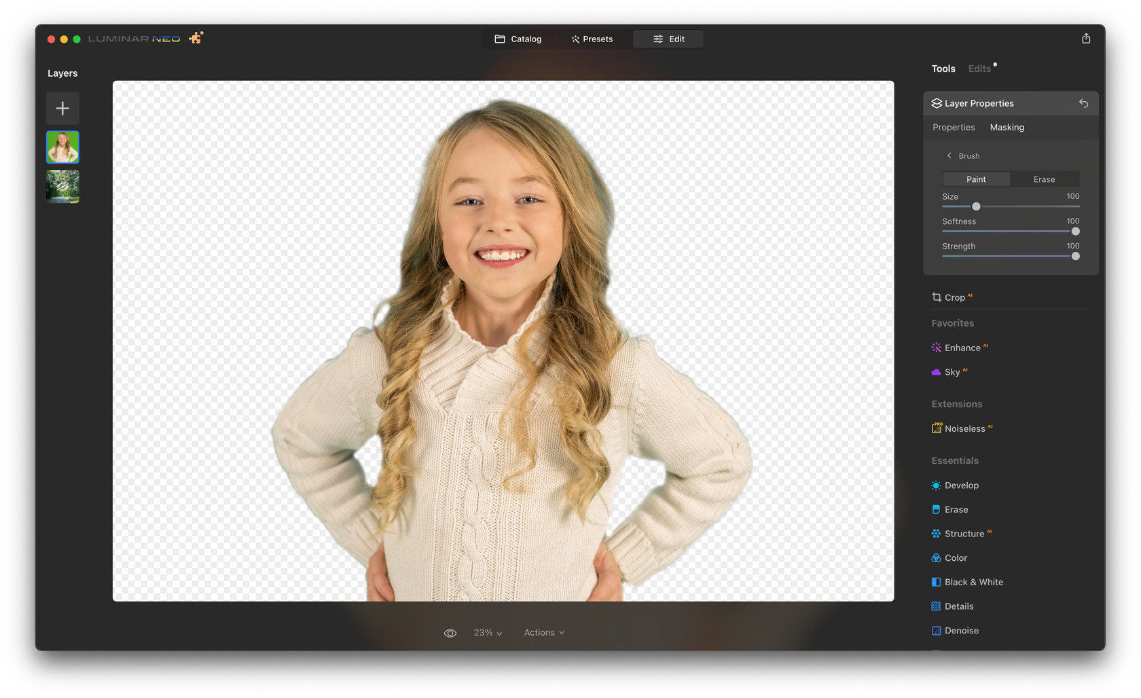1141x698 pixels.
Task: Expand the Actions menu
Action: tap(543, 632)
